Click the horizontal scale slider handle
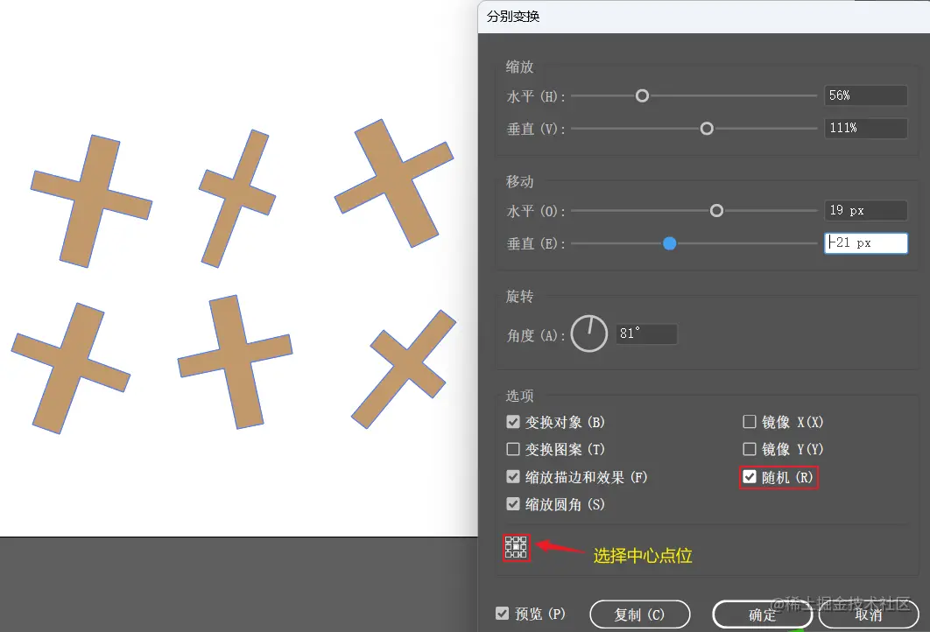930x632 pixels. pyautogui.click(x=642, y=95)
